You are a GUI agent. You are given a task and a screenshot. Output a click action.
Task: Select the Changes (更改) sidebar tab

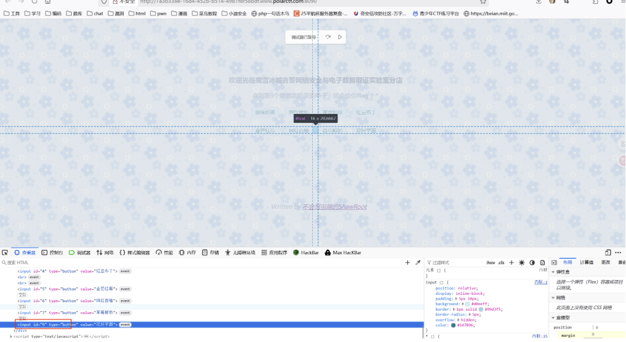(606, 262)
